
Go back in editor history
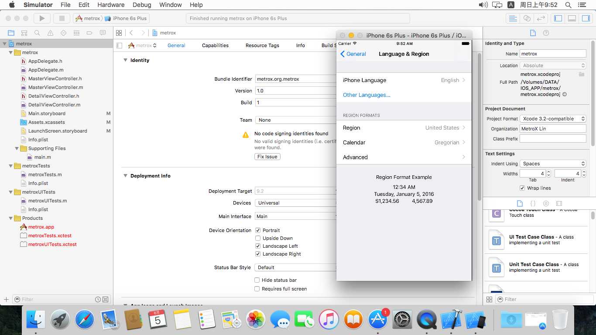(131, 33)
